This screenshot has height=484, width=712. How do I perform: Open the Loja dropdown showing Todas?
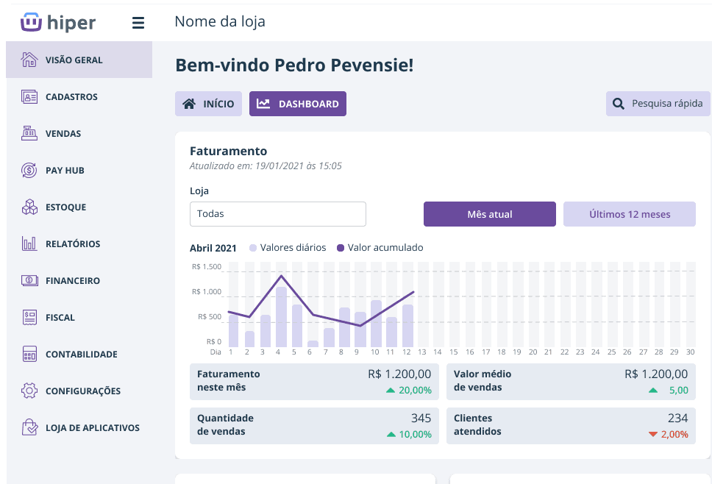[x=278, y=214]
